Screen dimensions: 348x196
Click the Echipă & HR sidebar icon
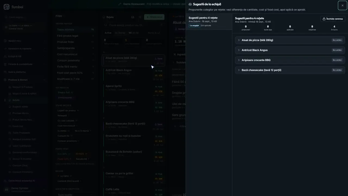(5, 56)
